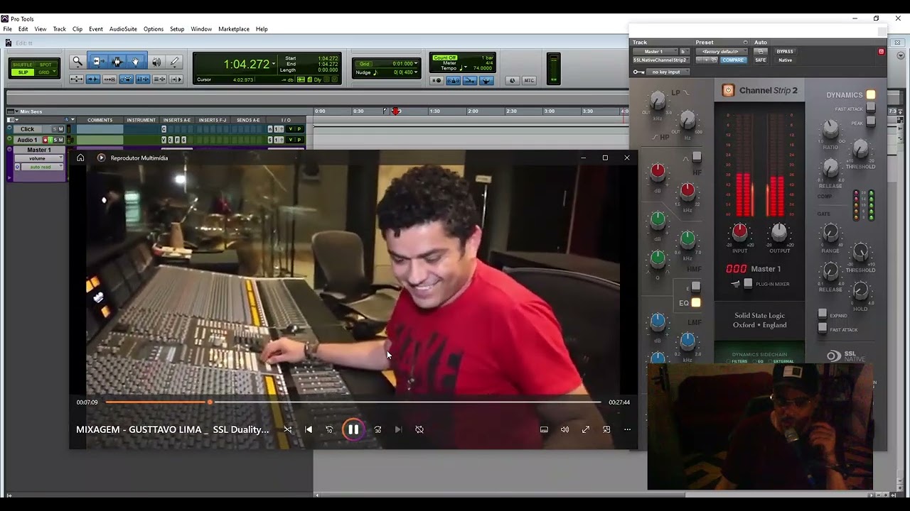Switch to mini player view

606,429
